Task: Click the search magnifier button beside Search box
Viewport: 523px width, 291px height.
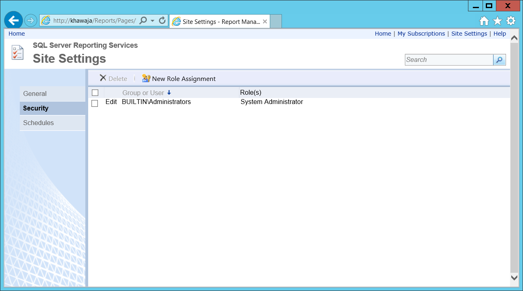Action: (500, 60)
